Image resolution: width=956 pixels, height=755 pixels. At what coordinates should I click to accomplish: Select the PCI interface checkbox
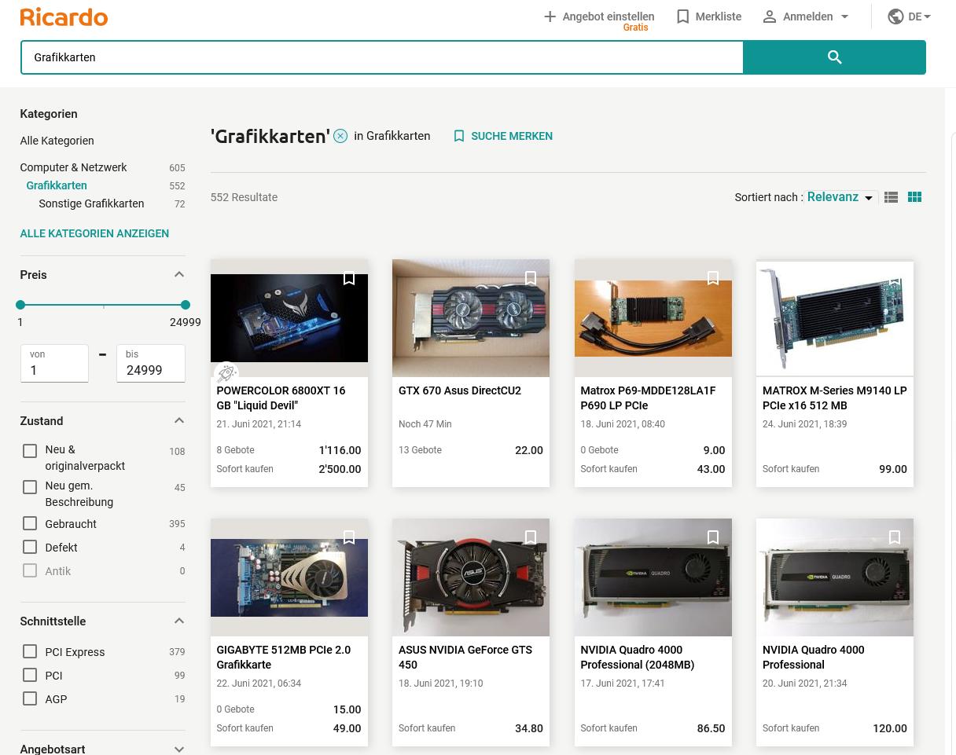30,675
